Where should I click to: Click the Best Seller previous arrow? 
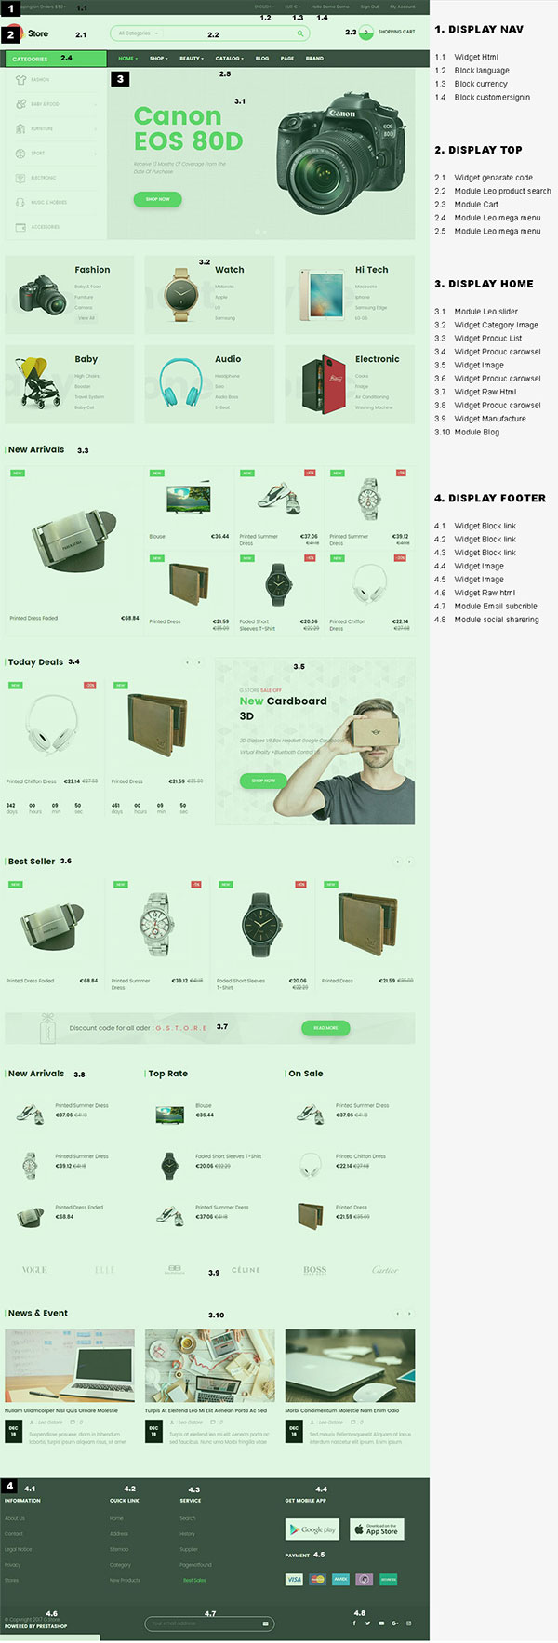coord(398,862)
